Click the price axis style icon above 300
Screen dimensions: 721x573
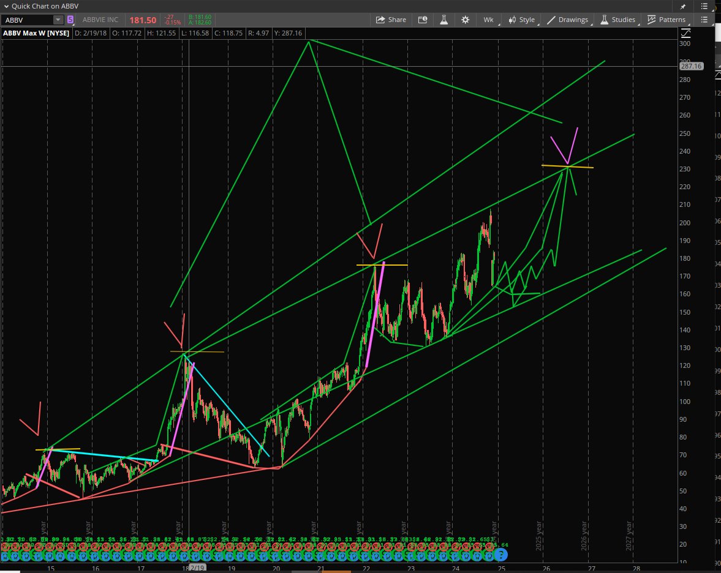pos(686,33)
